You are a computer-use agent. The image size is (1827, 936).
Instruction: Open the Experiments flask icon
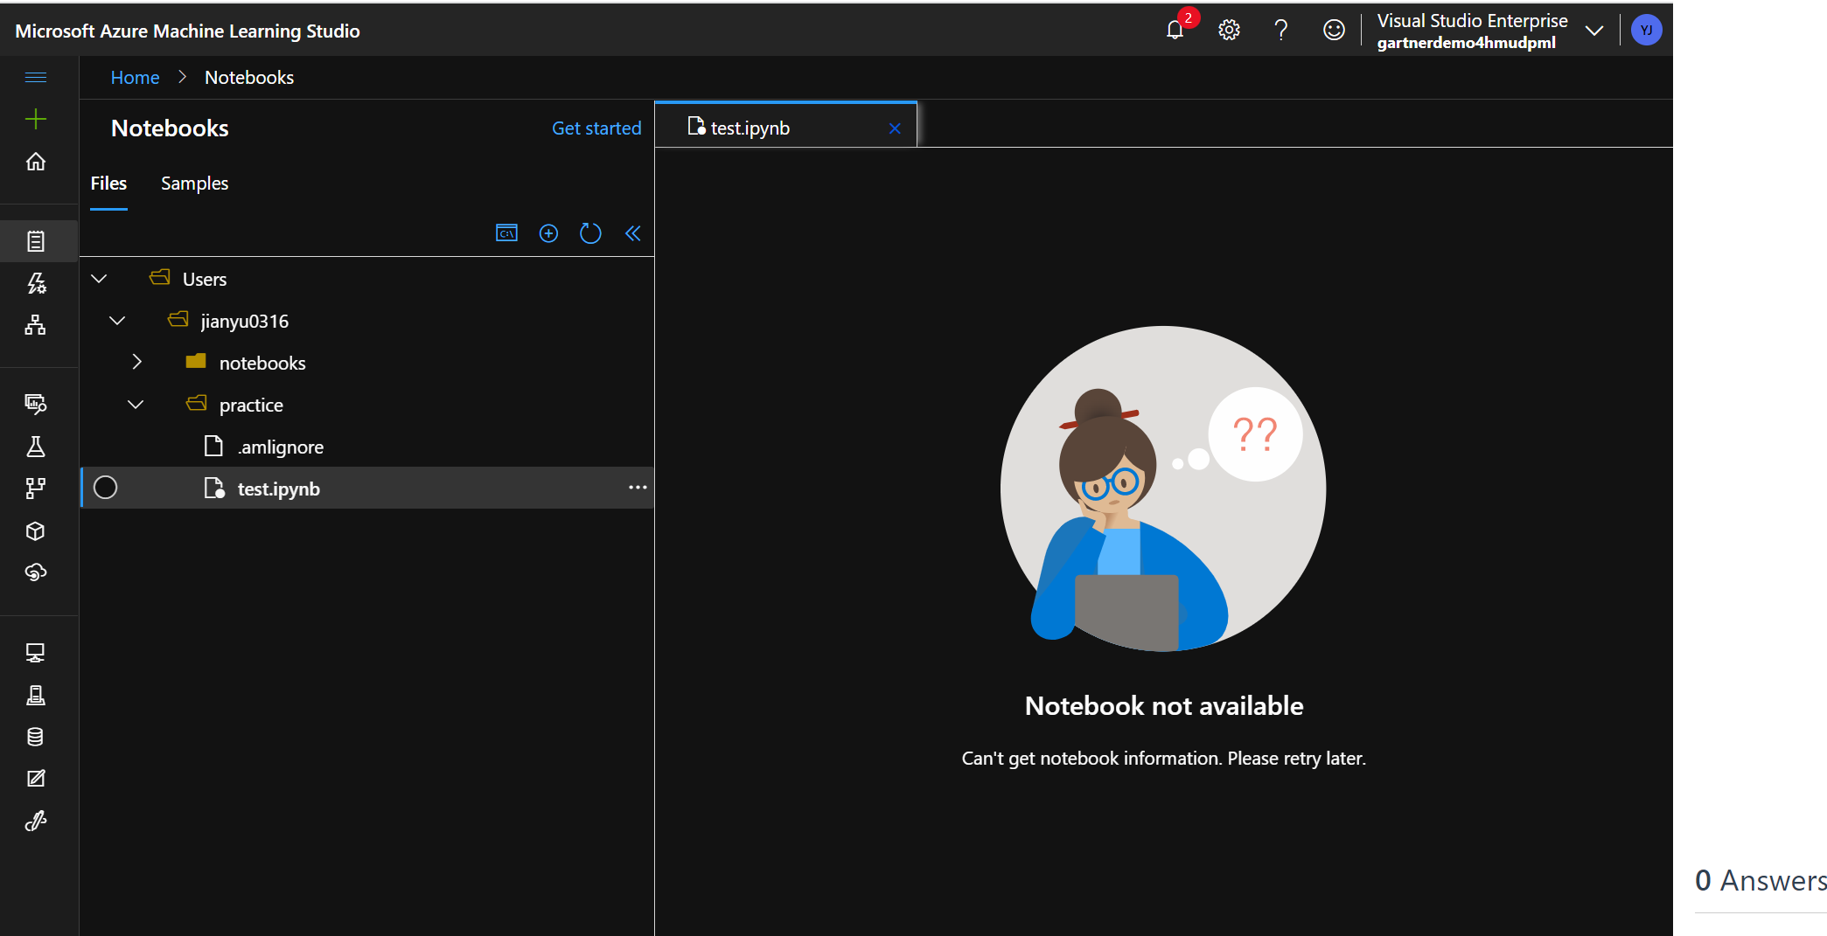click(x=36, y=447)
